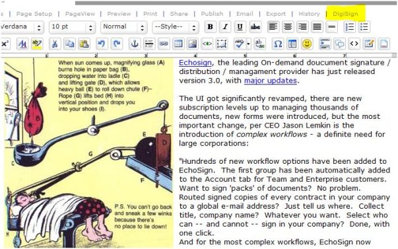Viewport: 398px width, 249px height.
Task: Click the anchor insert icon
Action: [x=135, y=44]
